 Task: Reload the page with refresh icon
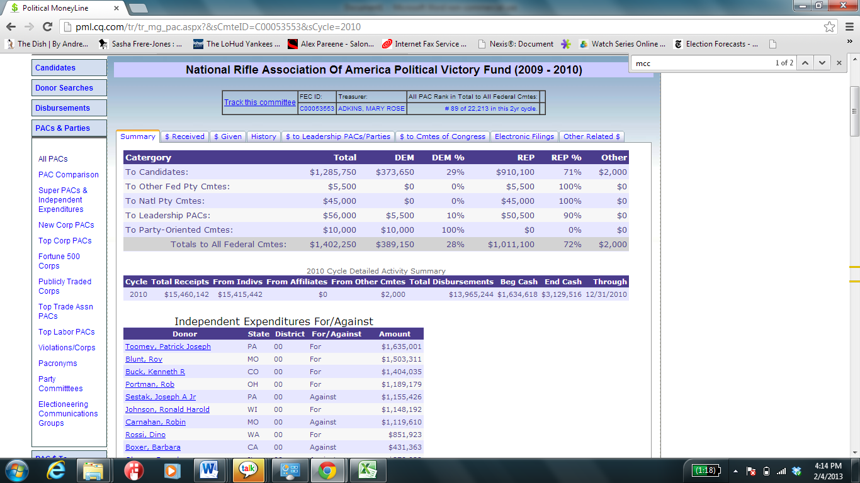[x=47, y=27]
